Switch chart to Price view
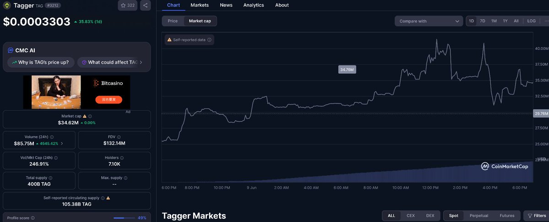This screenshot has width=549, height=222. (172, 21)
